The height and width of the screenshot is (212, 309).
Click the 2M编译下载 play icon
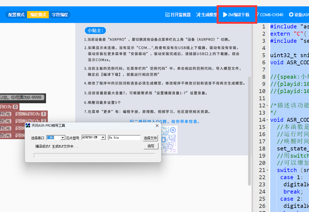coord(225,15)
